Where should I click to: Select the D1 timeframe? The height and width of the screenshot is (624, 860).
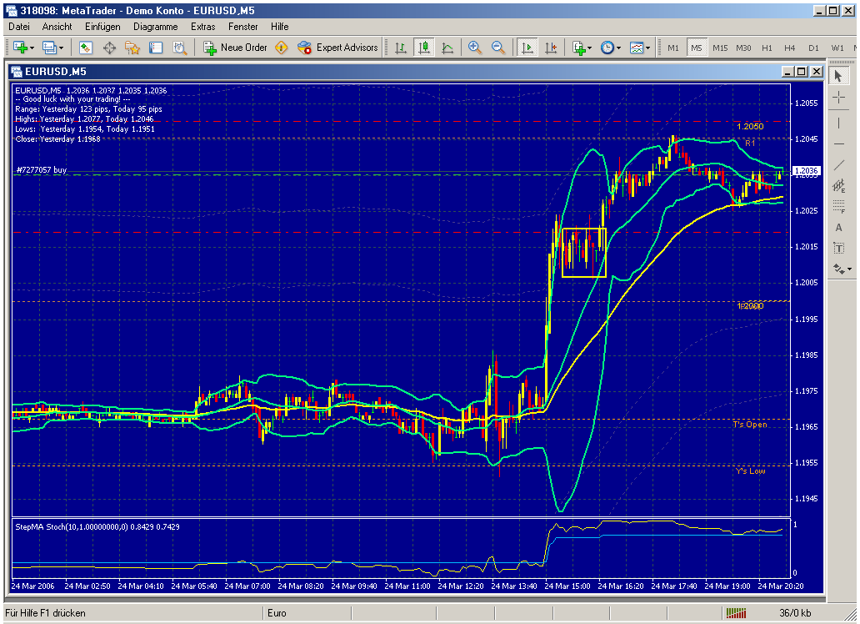pyautogui.click(x=813, y=48)
